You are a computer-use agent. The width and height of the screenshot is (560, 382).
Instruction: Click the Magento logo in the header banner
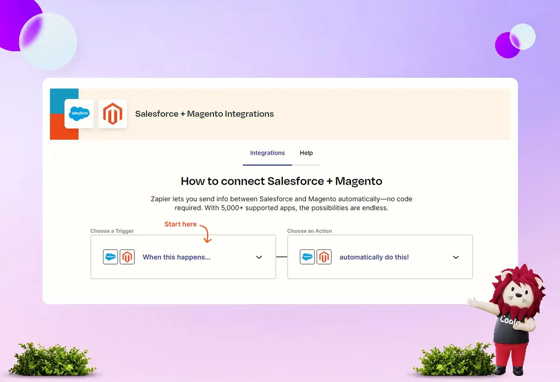tap(112, 114)
